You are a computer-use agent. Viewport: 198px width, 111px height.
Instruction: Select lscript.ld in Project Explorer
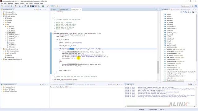click(x=11, y=43)
